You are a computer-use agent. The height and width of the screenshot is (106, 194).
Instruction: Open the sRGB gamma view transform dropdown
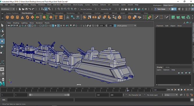coord(127,26)
